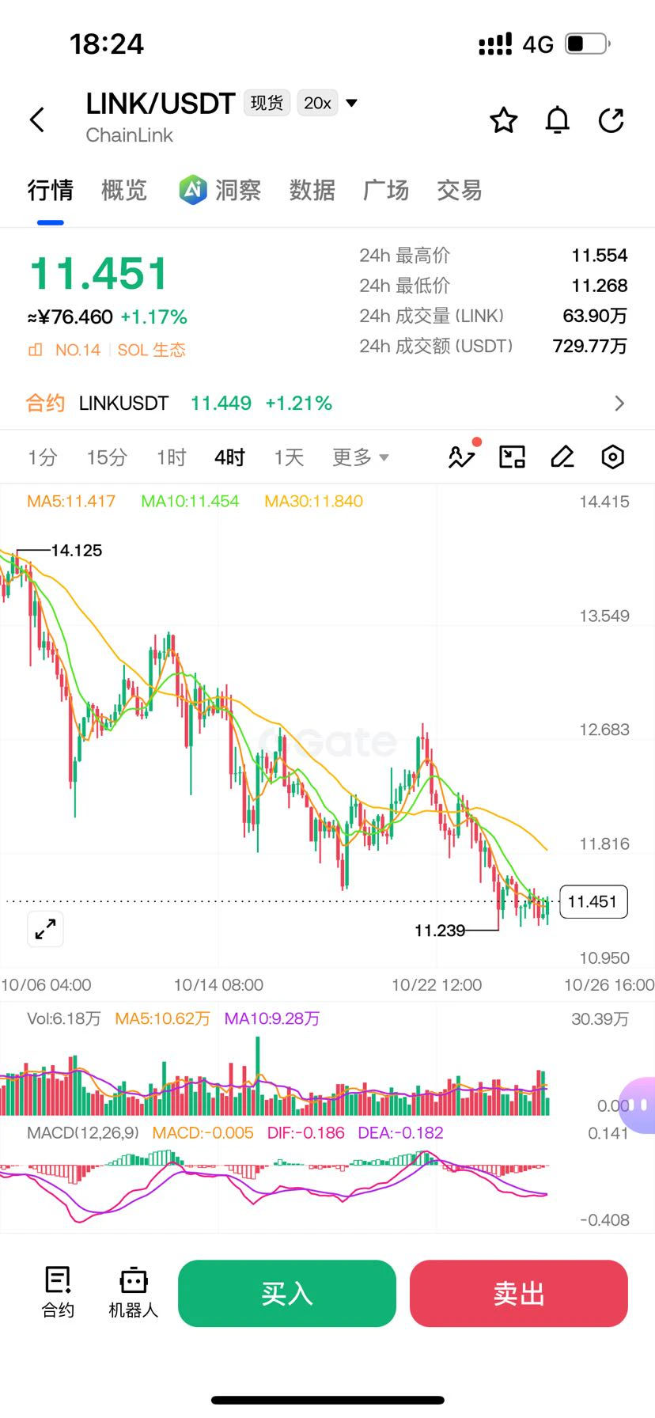
Task: Open the 机器人 bot icon
Action: pos(133,1292)
